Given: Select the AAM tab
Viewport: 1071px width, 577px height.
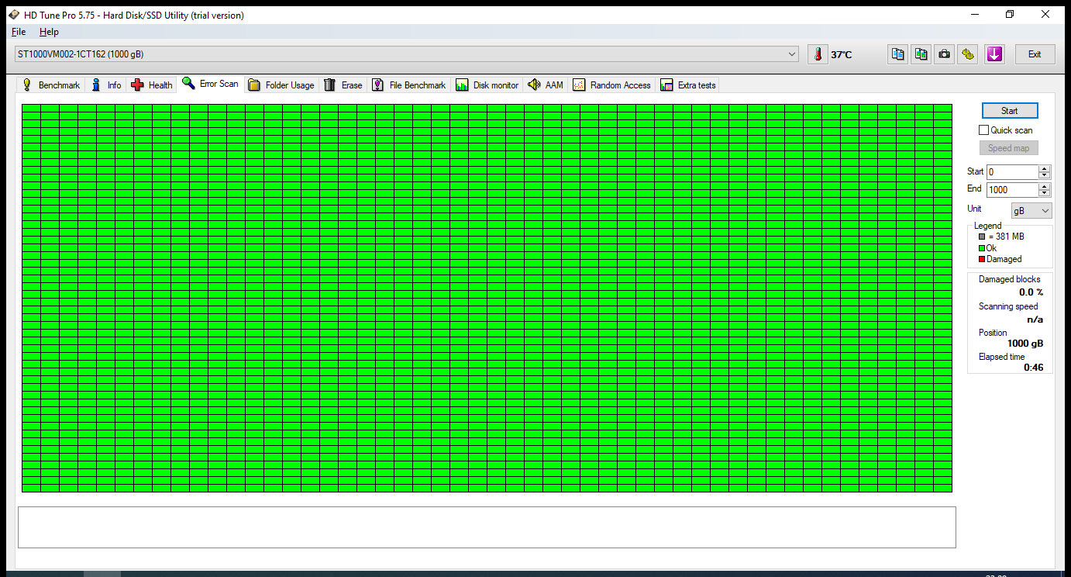Looking at the screenshot, I should click(546, 85).
